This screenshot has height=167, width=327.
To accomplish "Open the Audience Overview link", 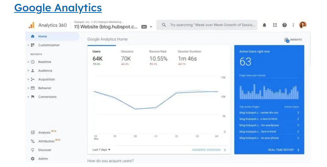I will tap(206, 150).
